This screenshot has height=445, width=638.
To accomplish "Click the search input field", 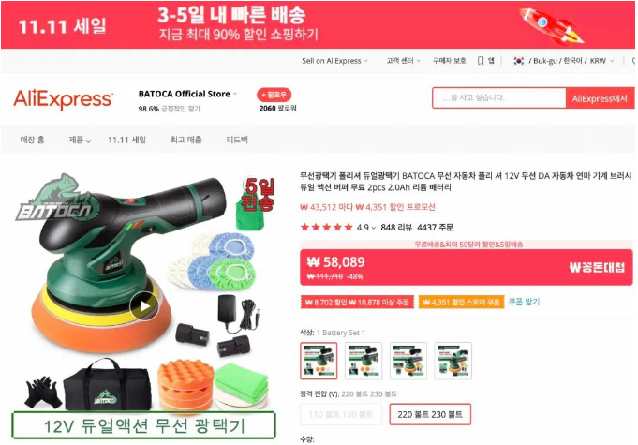I will tap(499, 98).
